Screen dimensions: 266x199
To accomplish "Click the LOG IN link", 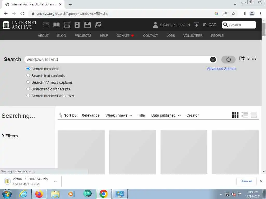I will point(184,25).
